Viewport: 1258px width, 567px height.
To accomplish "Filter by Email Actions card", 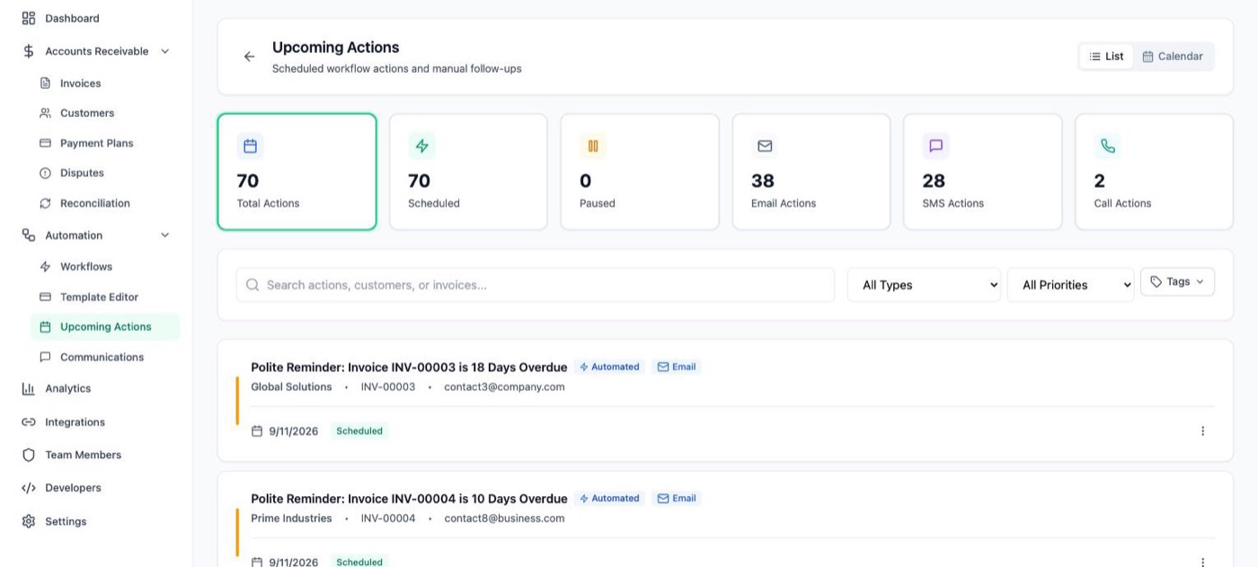I will tap(811, 172).
